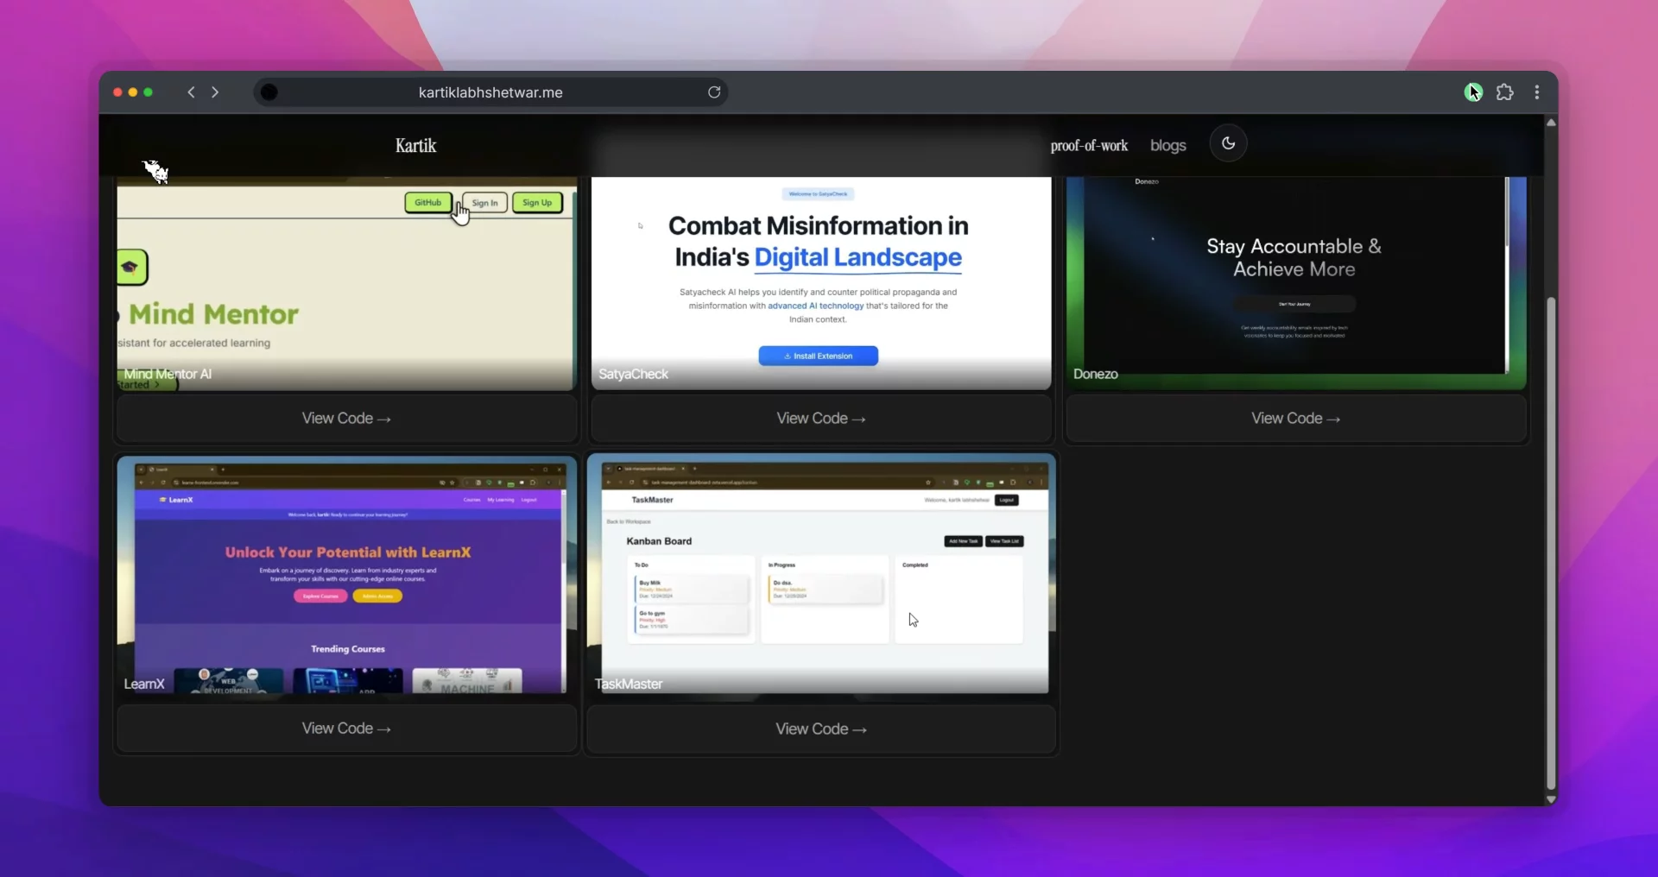
Task: View Code for Mind Mentor AI
Action: point(346,419)
